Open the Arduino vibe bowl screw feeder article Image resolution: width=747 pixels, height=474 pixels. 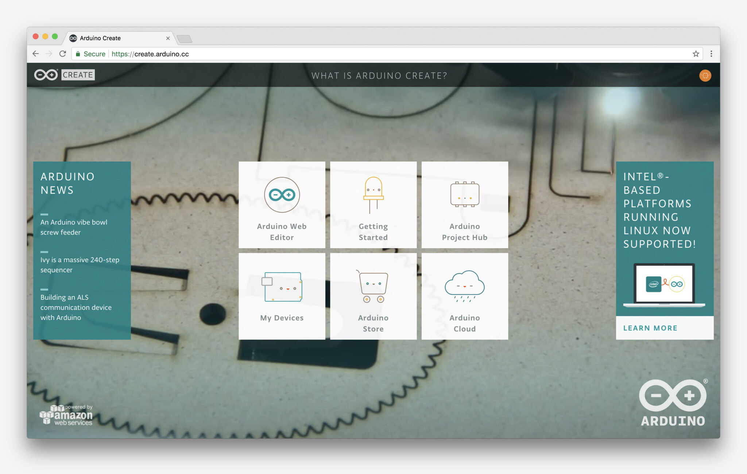tap(73, 227)
